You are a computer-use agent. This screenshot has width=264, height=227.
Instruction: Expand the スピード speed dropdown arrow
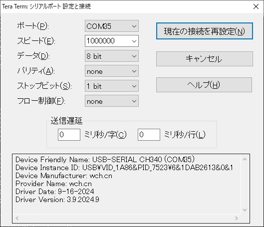(x=134, y=41)
